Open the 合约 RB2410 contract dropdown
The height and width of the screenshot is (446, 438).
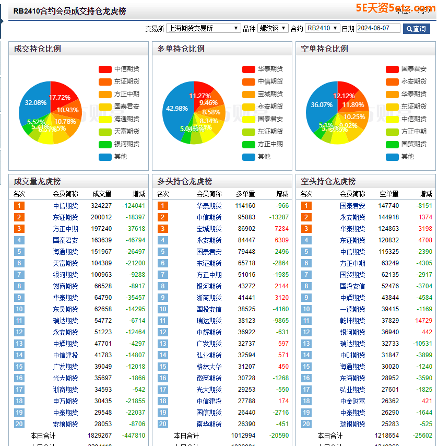(322, 28)
